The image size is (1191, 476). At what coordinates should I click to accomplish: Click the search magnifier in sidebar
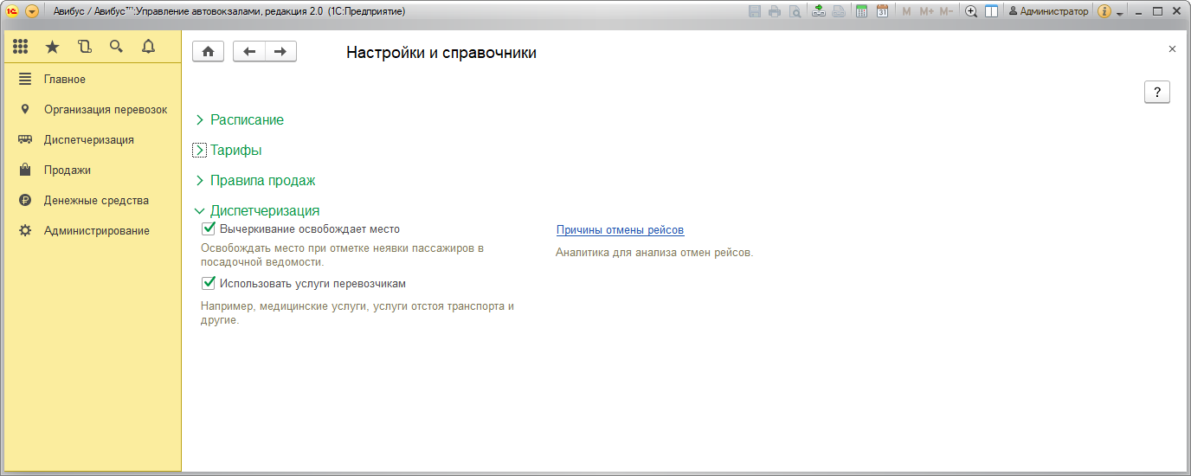[116, 47]
